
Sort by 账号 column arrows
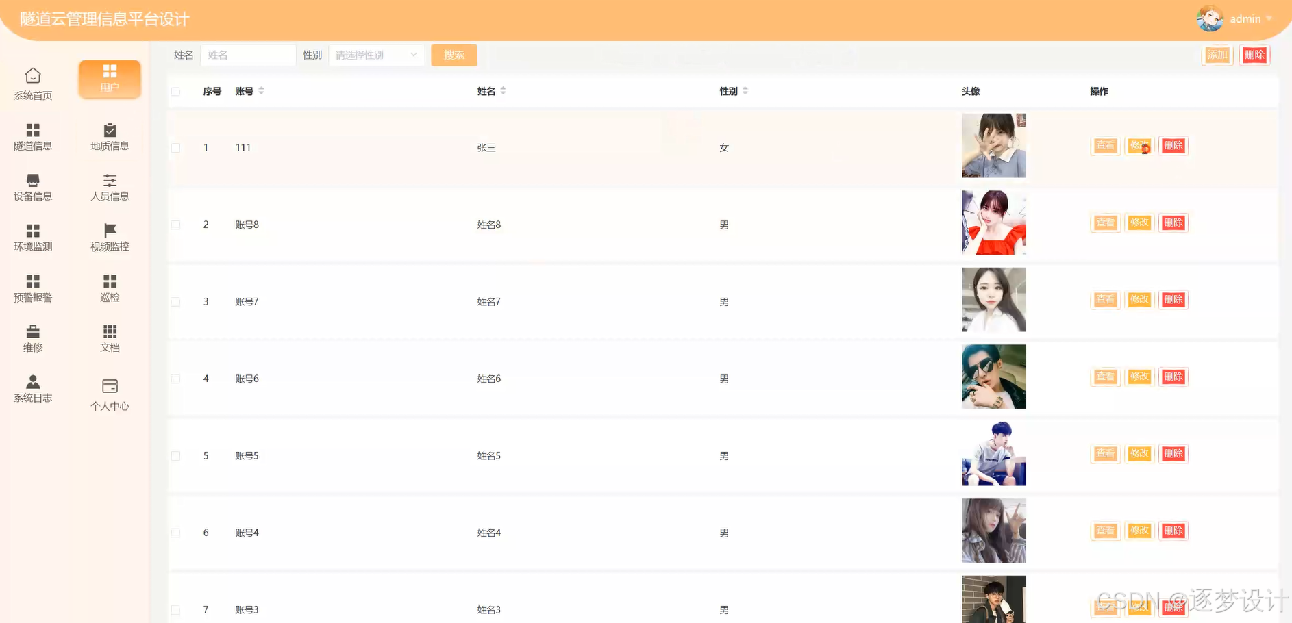[x=261, y=91]
